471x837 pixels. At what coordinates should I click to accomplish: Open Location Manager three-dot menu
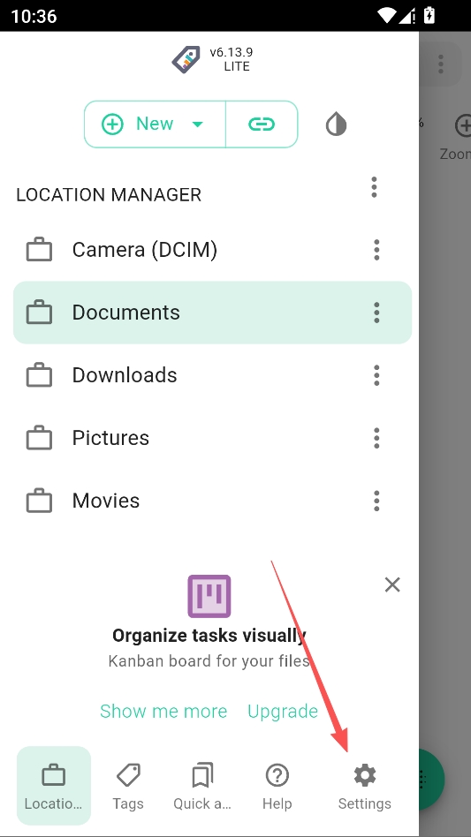375,187
